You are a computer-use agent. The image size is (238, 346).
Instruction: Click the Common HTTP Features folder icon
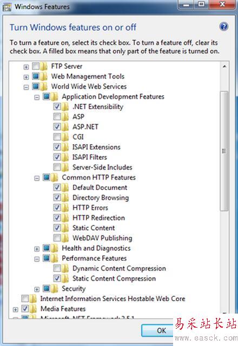(55, 177)
